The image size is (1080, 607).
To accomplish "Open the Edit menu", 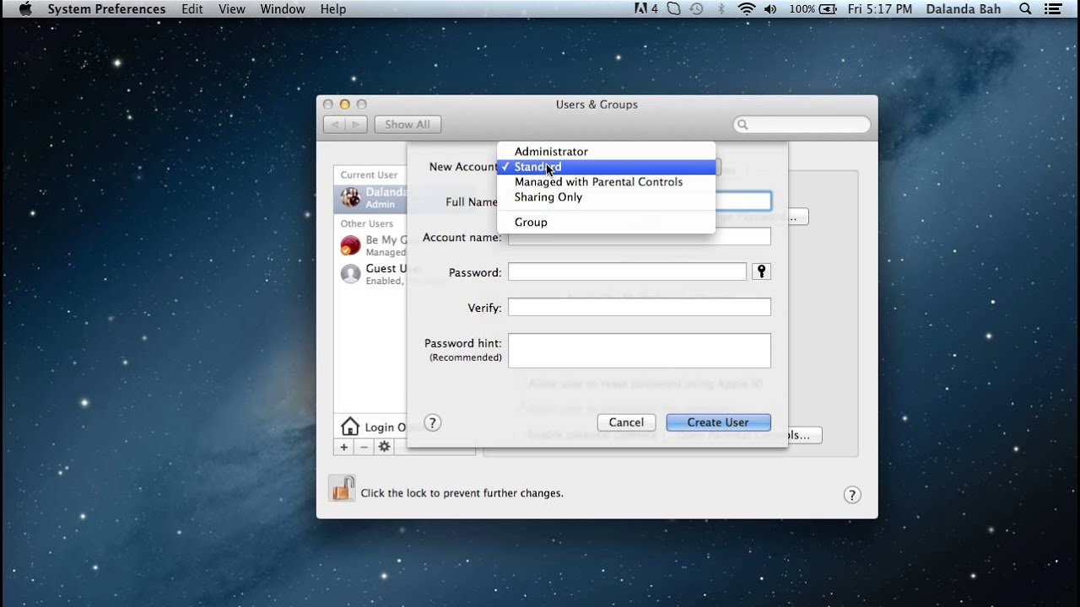I will tap(192, 9).
